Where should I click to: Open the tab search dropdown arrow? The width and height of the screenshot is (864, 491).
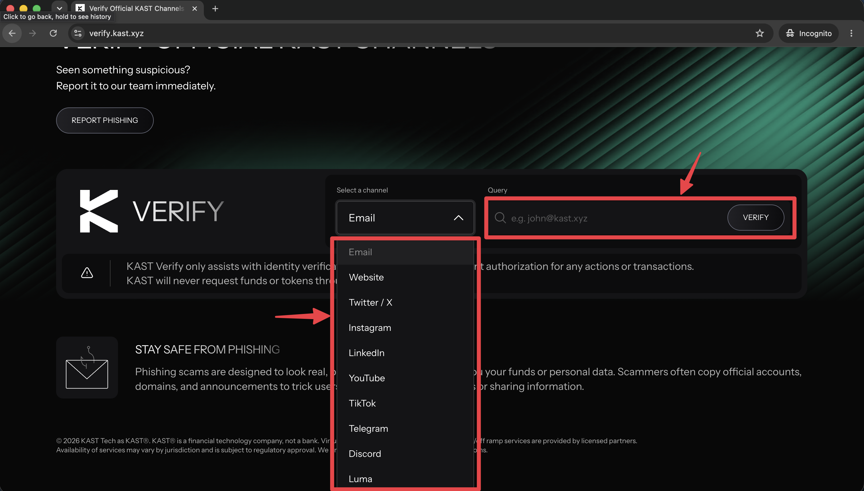pos(59,8)
